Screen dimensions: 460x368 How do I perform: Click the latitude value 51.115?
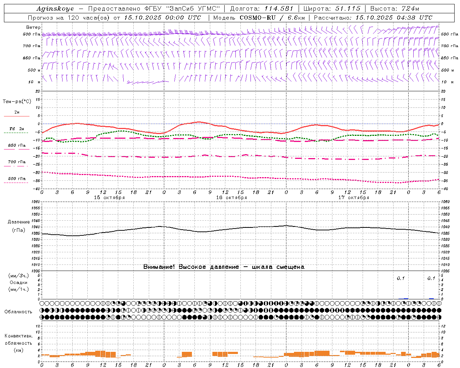pos(348,9)
